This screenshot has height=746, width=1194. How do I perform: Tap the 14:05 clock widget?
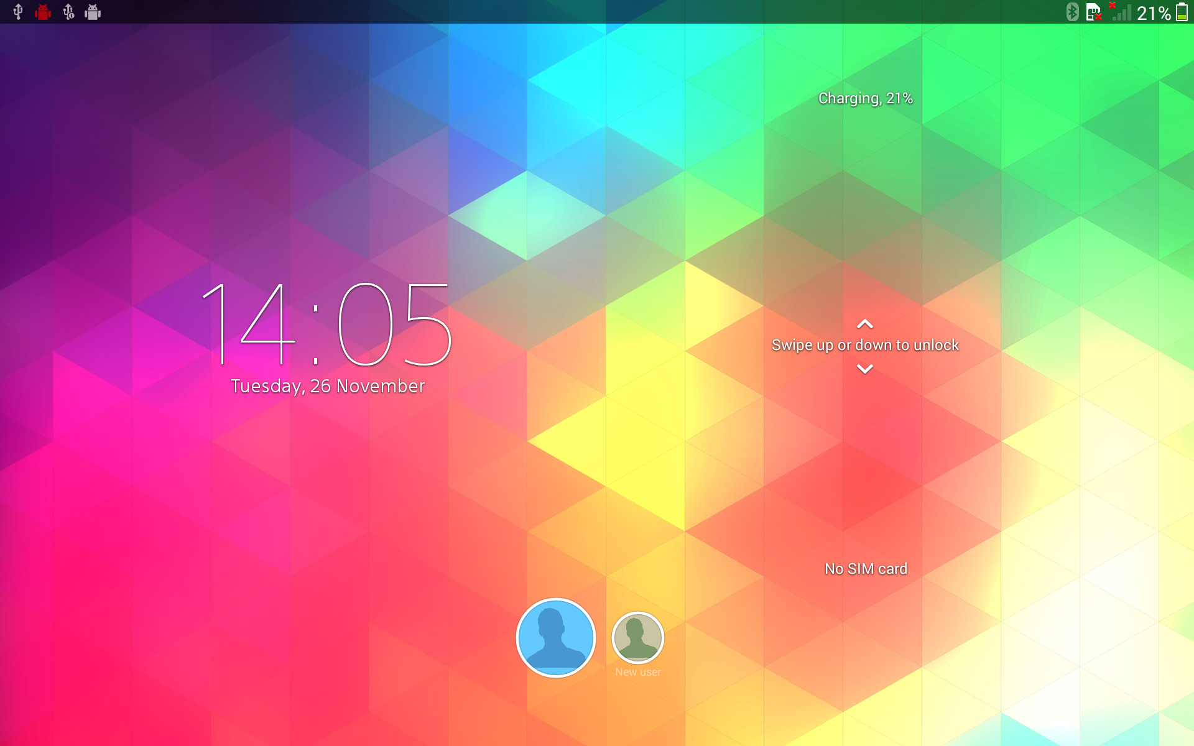[327, 324]
